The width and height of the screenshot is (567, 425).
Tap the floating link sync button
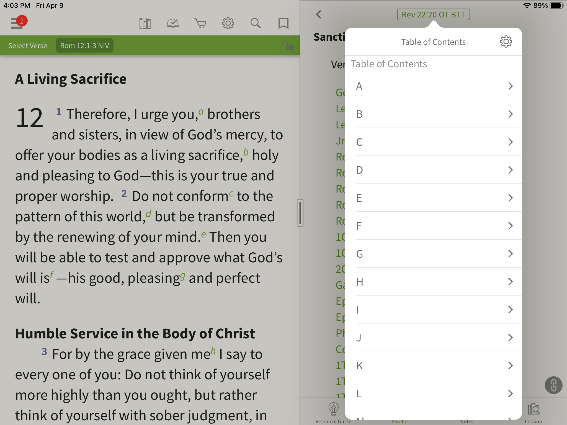pos(553,385)
